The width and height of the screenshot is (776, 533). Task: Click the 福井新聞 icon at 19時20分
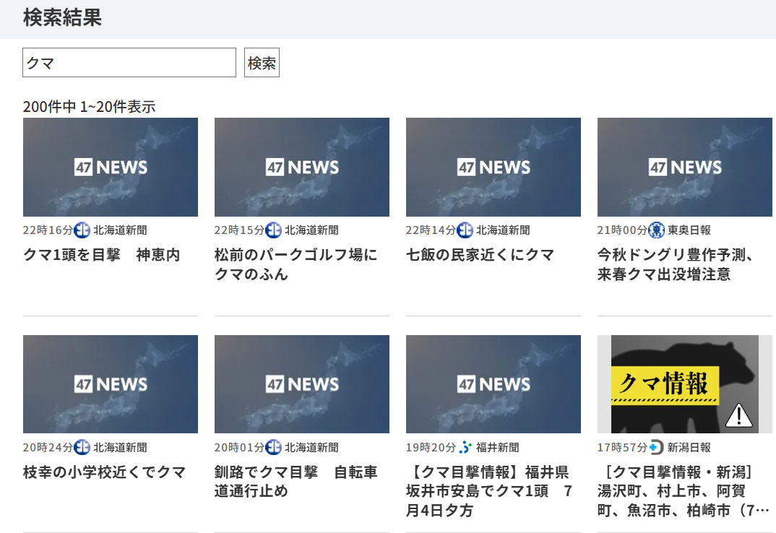465,447
